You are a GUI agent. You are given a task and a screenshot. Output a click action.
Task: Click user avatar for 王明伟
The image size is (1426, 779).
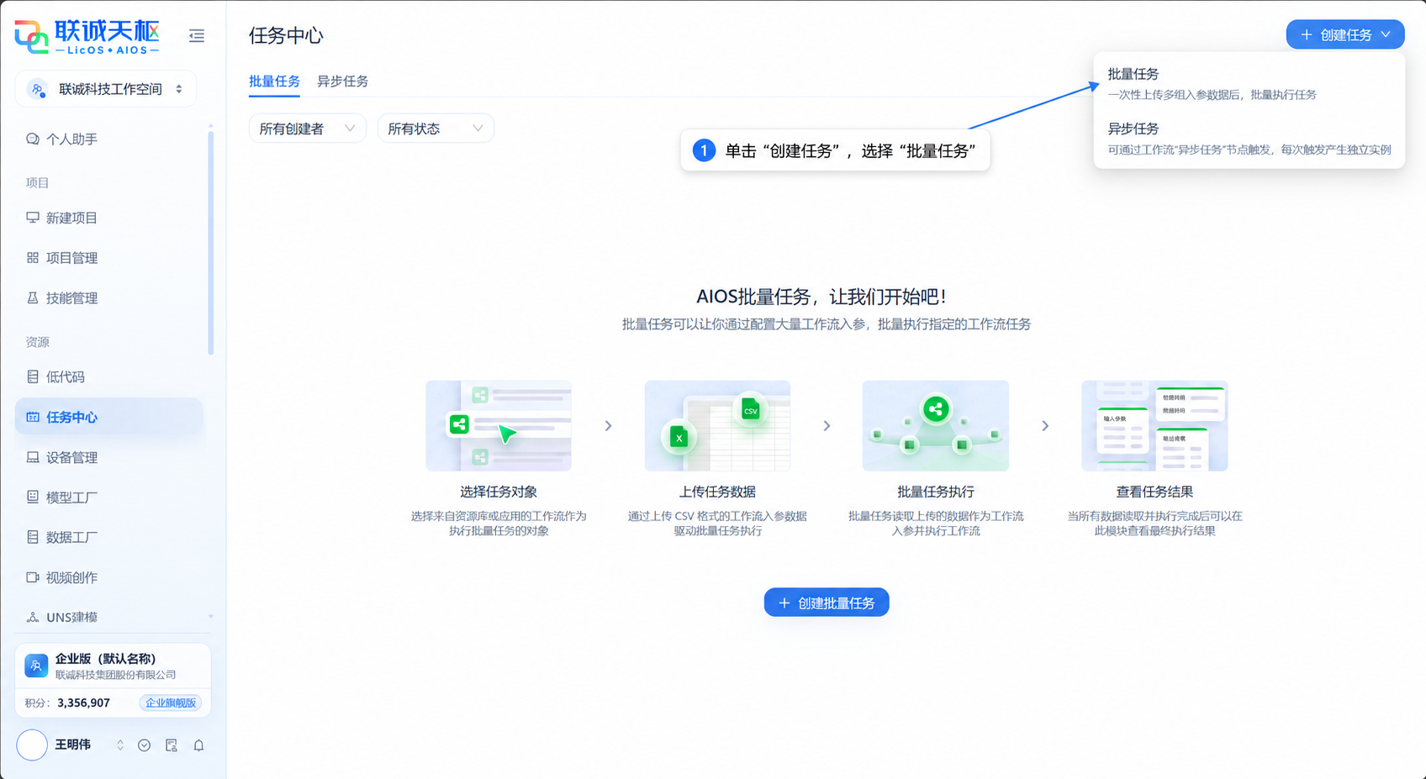32,745
